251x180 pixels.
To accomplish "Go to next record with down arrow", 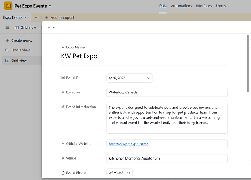I will [54, 28].
